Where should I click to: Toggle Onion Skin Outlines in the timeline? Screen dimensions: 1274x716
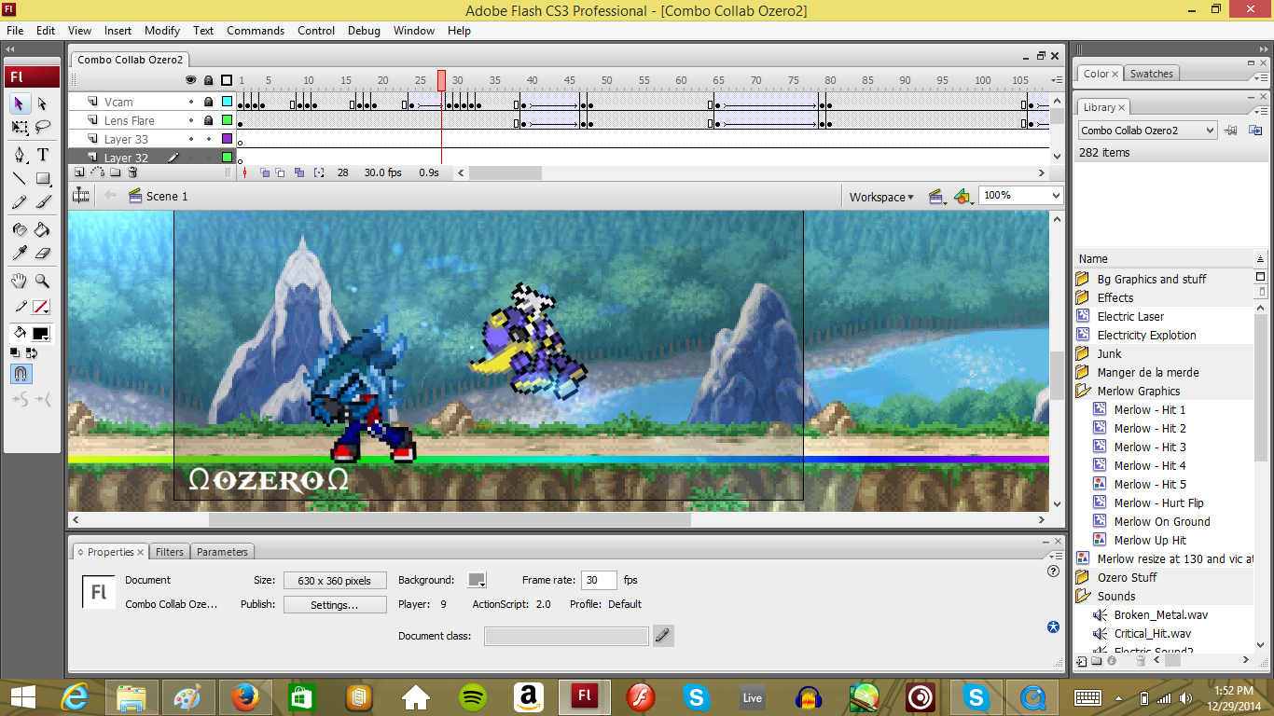coord(282,172)
